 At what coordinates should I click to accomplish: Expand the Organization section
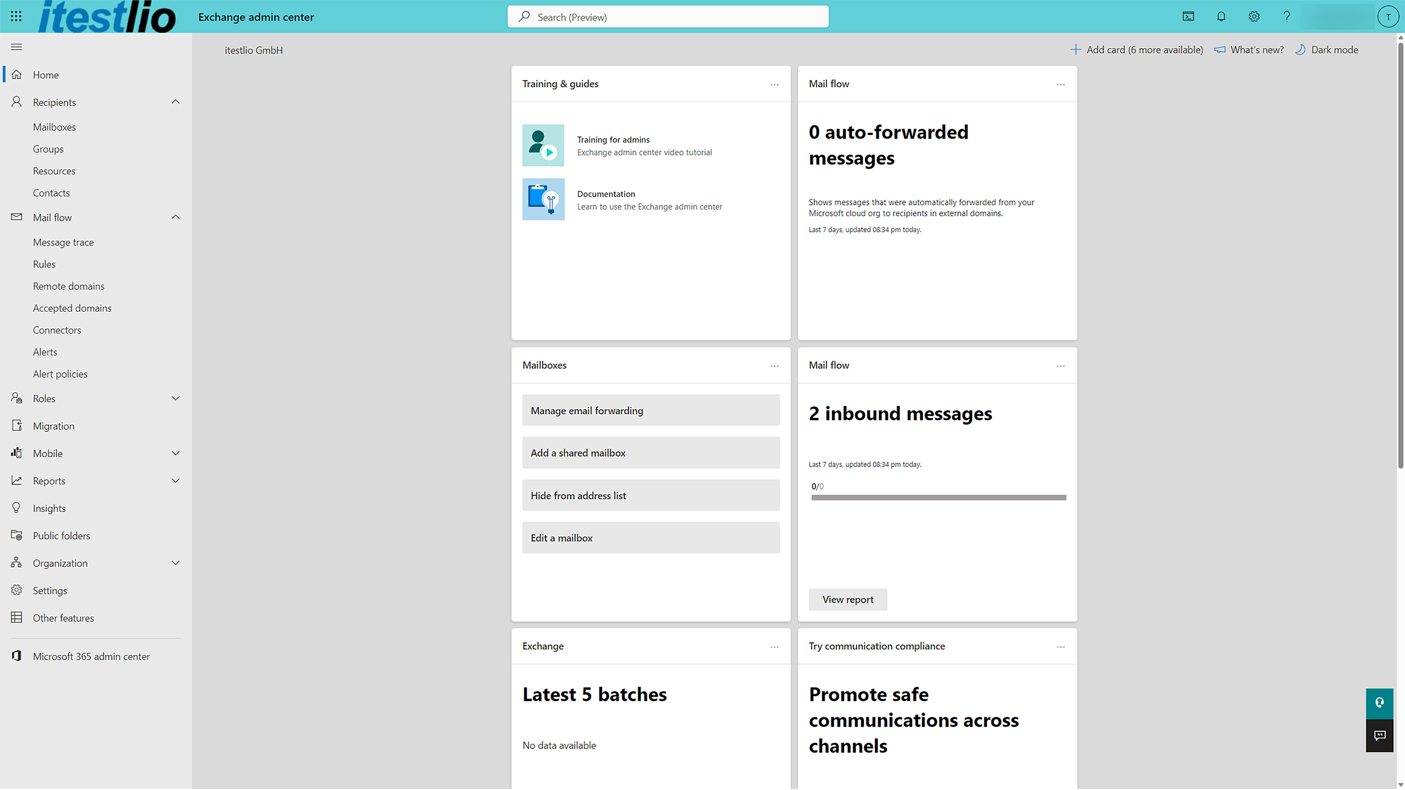[175, 562]
